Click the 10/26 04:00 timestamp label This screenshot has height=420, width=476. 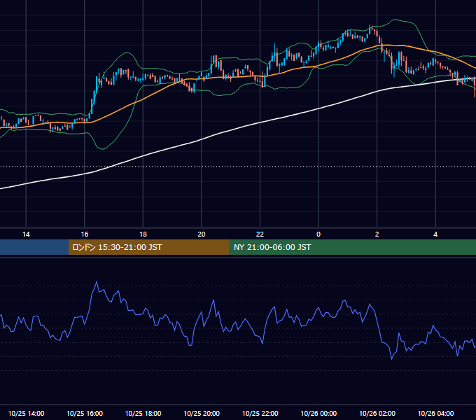[x=435, y=413]
